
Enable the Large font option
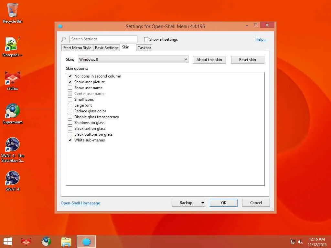[70, 105]
